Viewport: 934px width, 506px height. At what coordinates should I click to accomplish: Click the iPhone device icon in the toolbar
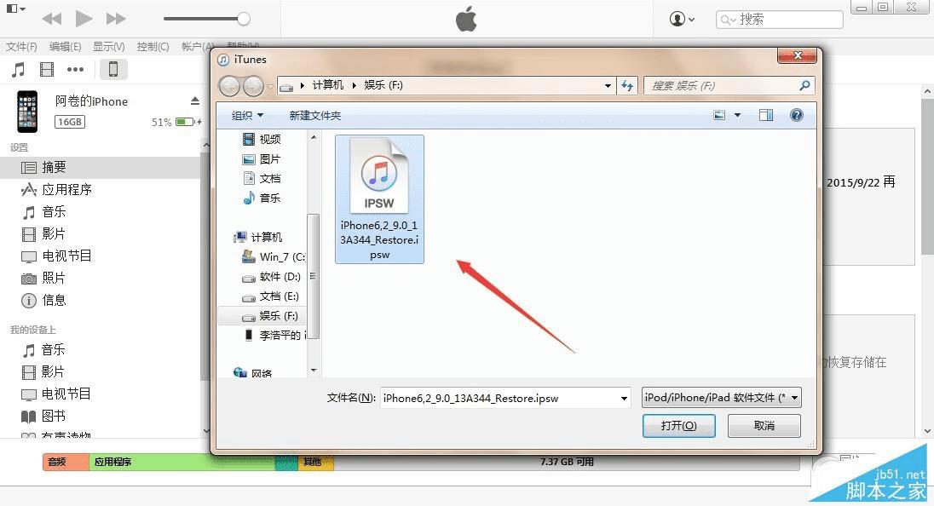point(113,69)
